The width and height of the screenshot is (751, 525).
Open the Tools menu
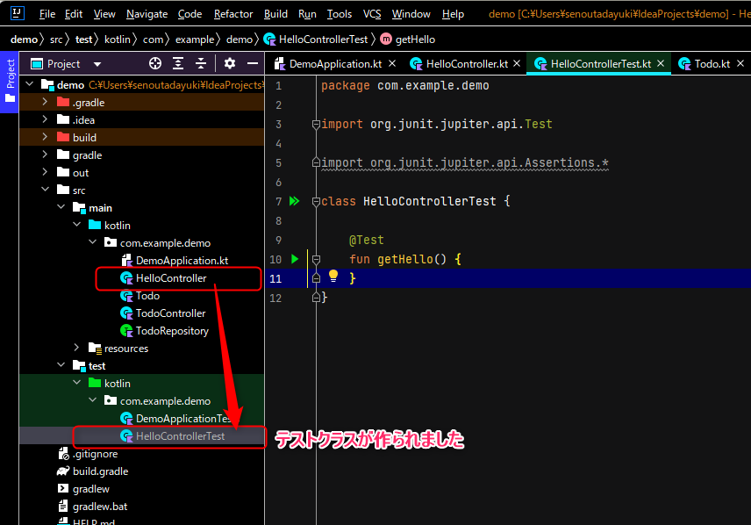pyautogui.click(x=340, y=14)
